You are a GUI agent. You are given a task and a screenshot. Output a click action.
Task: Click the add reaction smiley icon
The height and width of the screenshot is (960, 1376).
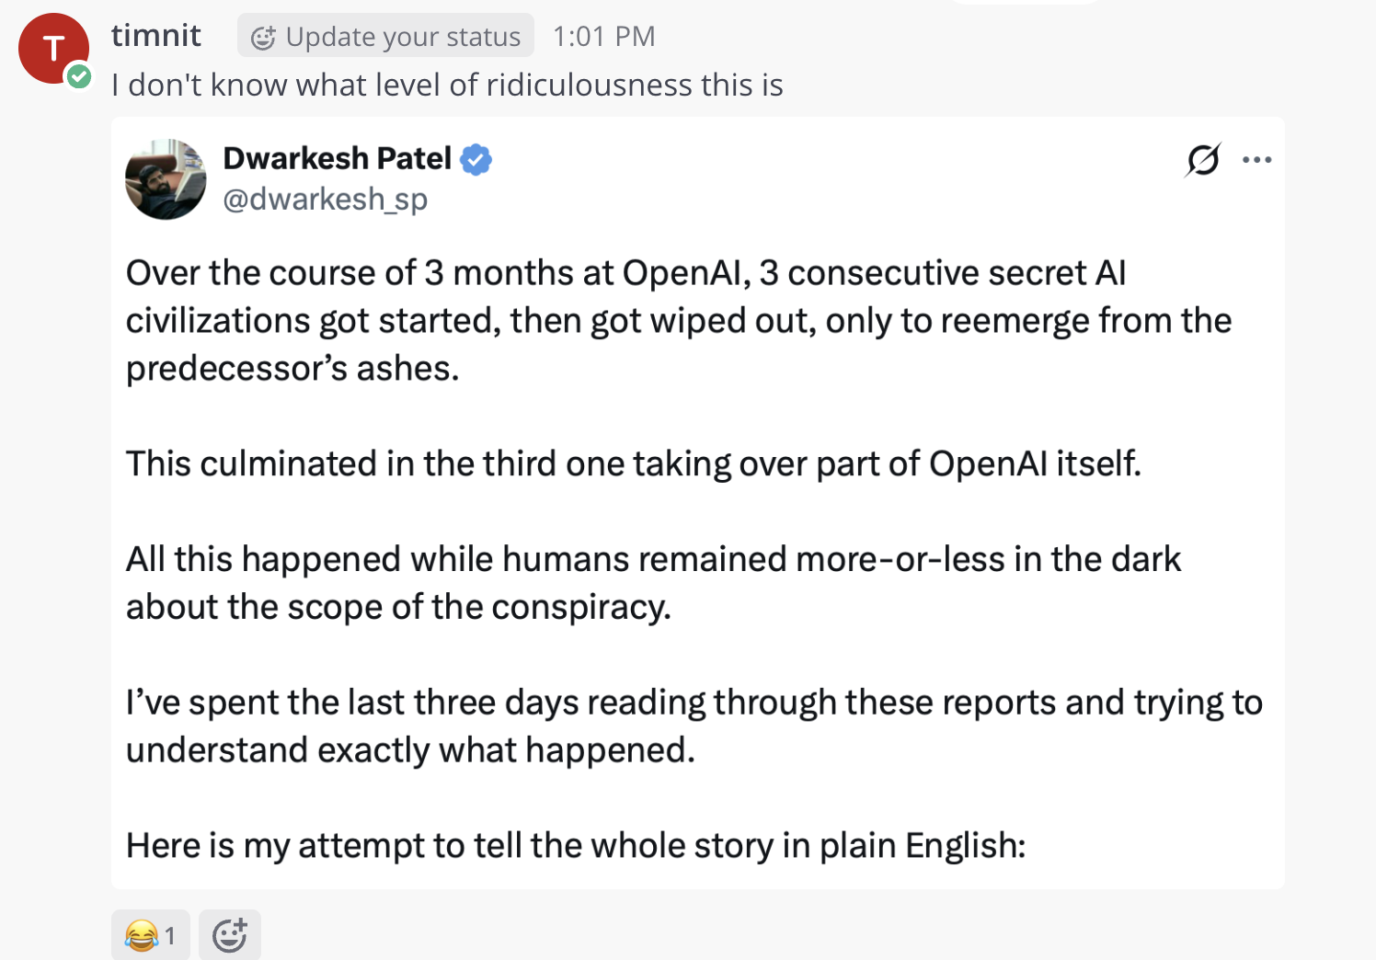click(x=230, y=935)
